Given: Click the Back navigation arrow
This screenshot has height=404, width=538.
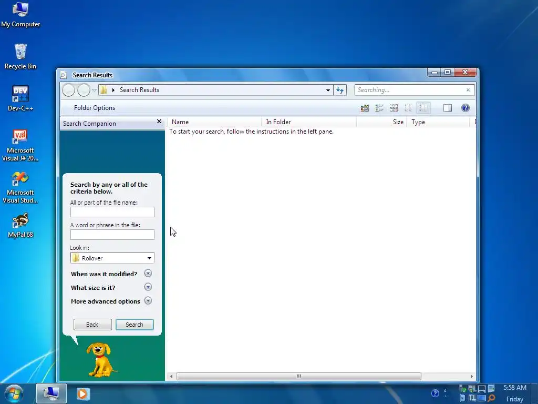Looking at the screenshot, I should click(68, 90).
